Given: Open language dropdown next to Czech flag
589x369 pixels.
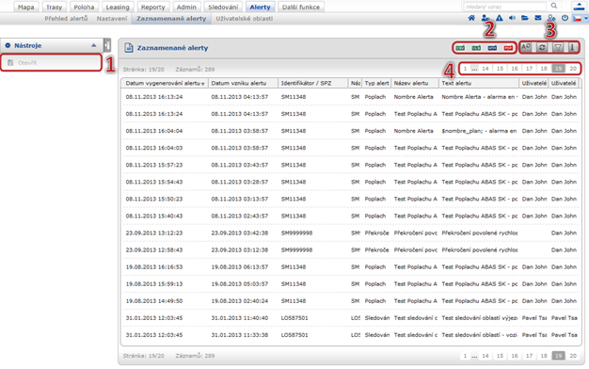Looking at the screenshot, I should 585,19.
